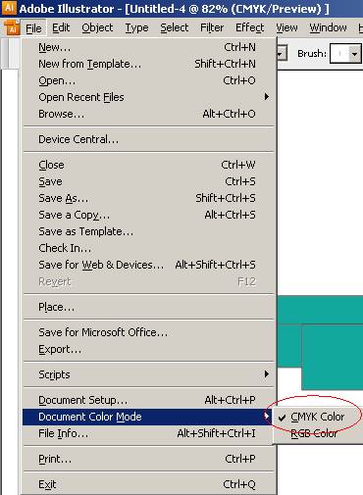
Task: Click the Adobe Illustrator title bar icon
Action: click(x=9, y=8)
